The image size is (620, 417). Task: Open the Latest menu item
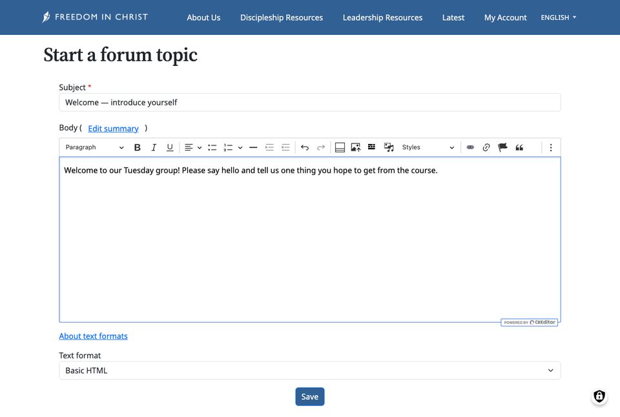click(x=453, y=17)
